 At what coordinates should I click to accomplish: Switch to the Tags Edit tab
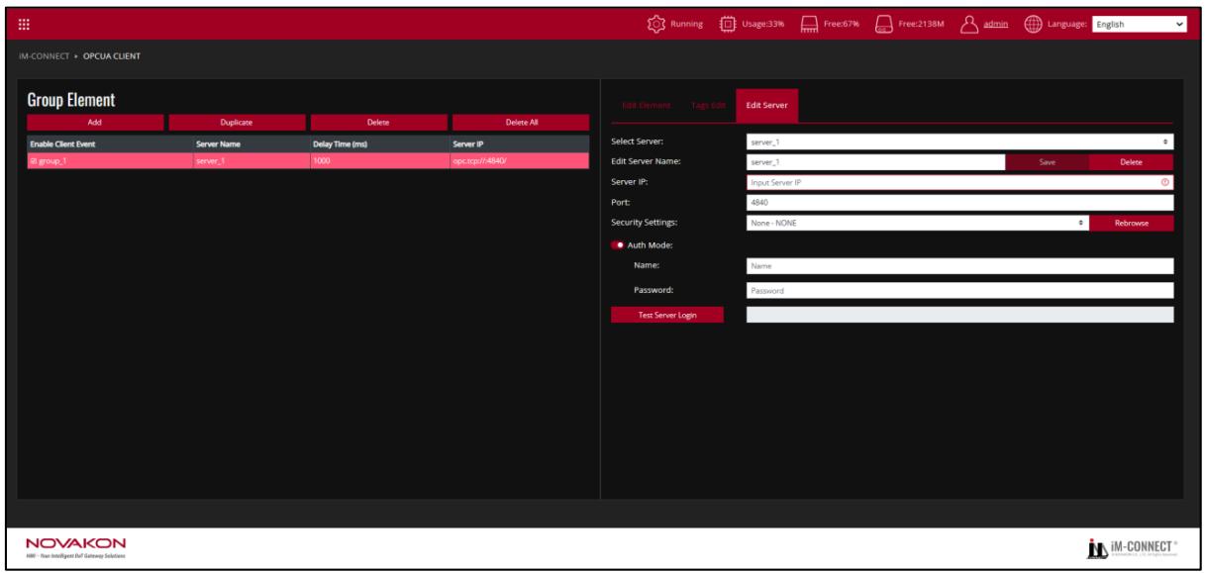[x=709, y=106]
